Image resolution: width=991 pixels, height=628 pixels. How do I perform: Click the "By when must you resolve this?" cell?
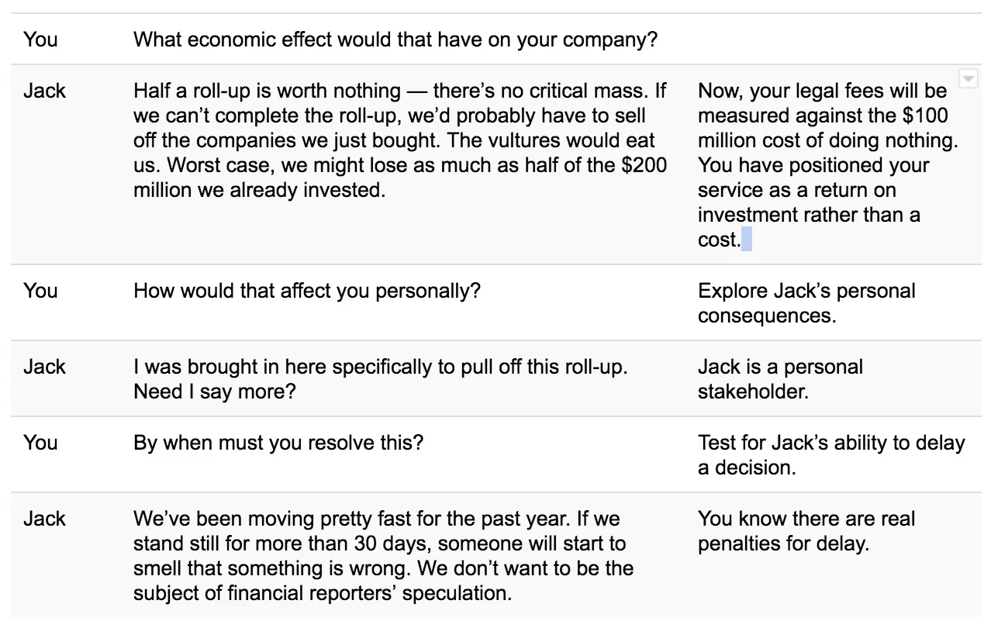pos(278,443)
